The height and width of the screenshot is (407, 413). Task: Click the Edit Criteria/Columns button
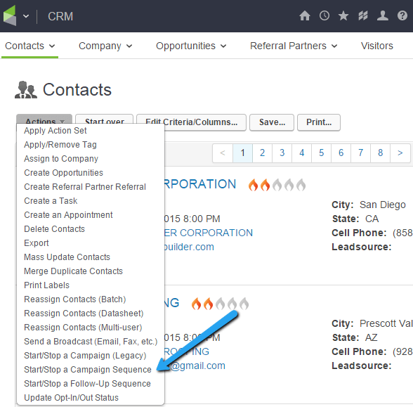coord(192,122)
